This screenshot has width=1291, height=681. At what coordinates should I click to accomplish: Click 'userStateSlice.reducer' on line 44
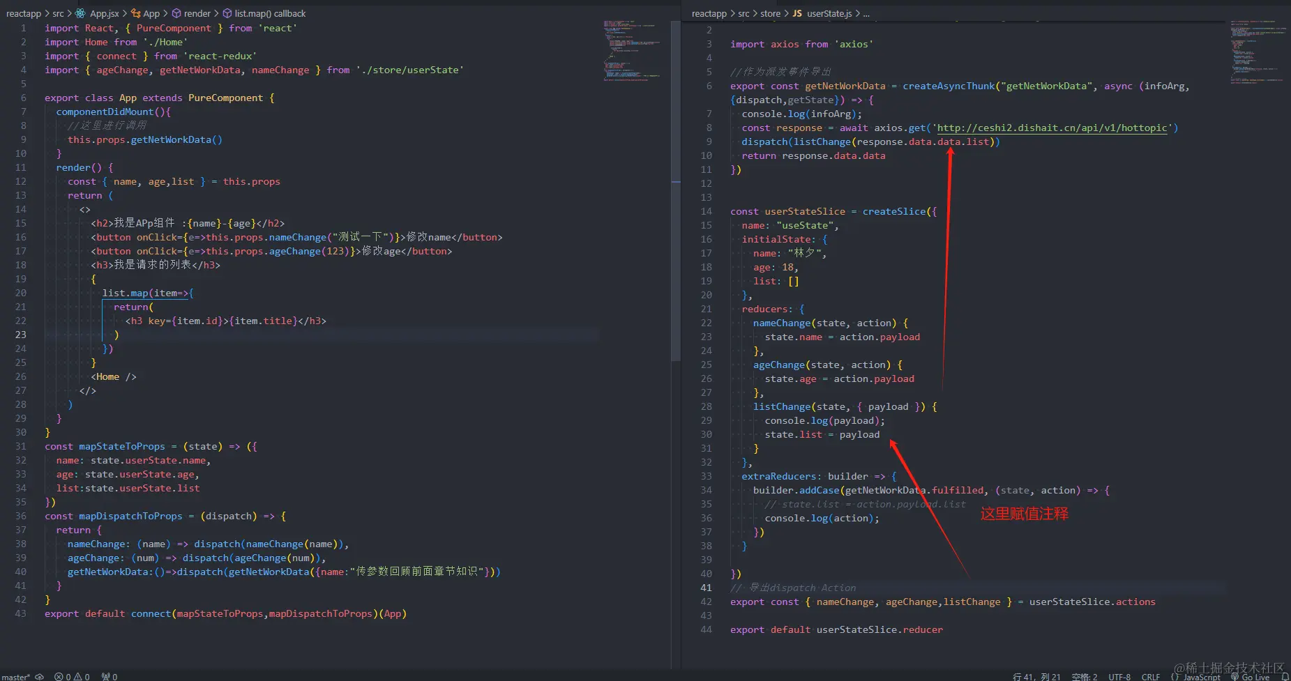[x=879, y=629]
